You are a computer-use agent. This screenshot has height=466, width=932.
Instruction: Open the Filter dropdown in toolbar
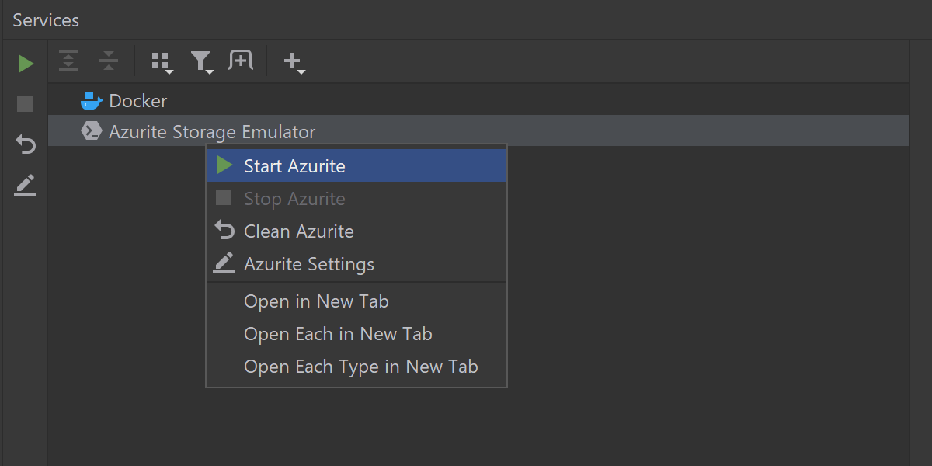click(202, 61)
